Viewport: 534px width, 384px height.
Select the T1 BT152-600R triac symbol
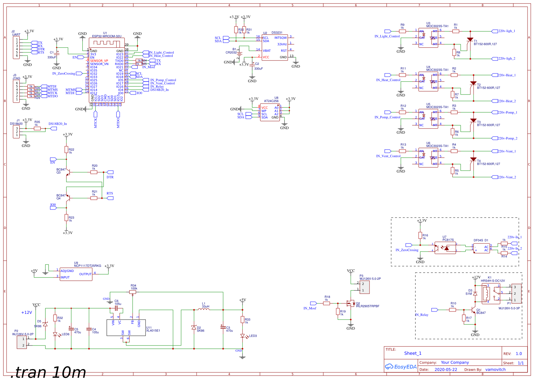pos(470,40)
